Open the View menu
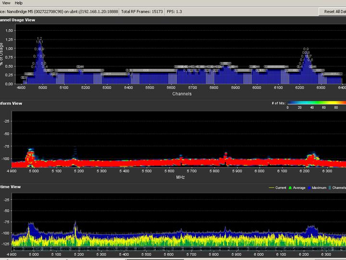Screen dimensions: 346x260 pyautogui.click(x=6, y=3)
